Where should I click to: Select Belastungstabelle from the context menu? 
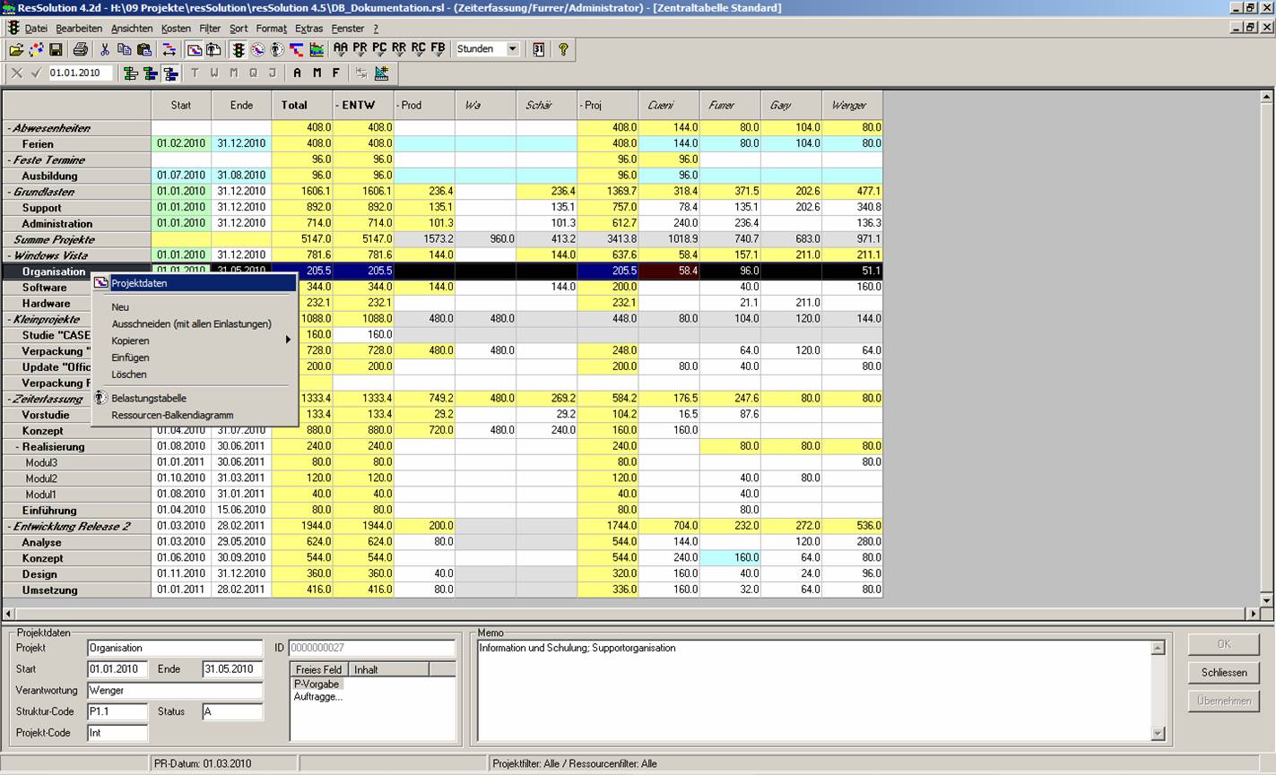click(195, 398)
